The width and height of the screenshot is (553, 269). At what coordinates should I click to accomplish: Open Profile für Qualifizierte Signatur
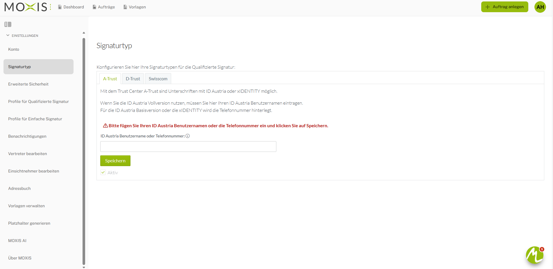click(x=38, y=101)
